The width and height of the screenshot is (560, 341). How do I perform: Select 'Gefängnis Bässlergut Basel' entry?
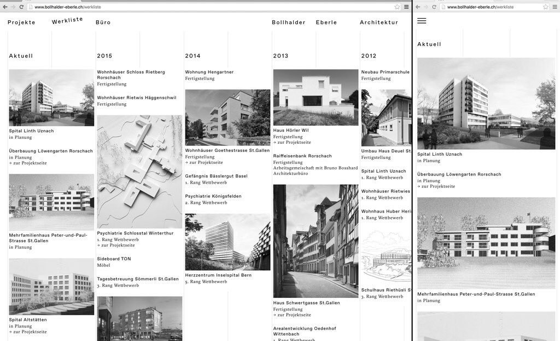[216, 176]
